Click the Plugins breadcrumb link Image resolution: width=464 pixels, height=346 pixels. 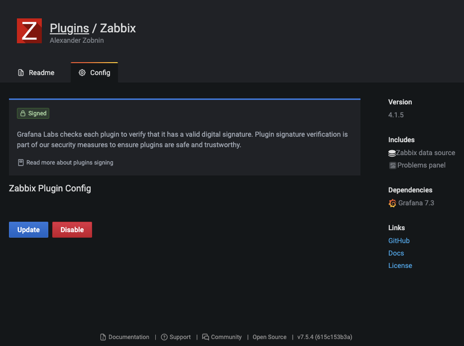(x=69, y=28)
